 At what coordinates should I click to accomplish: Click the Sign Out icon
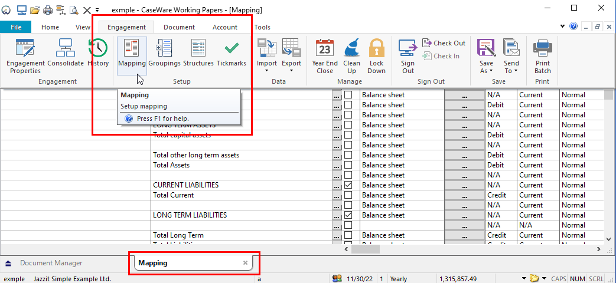pos(408,48)
